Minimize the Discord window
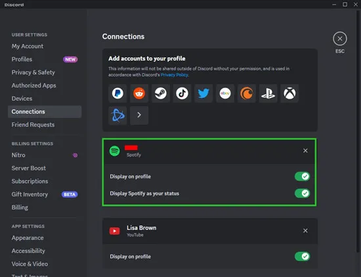 [334, 5]
